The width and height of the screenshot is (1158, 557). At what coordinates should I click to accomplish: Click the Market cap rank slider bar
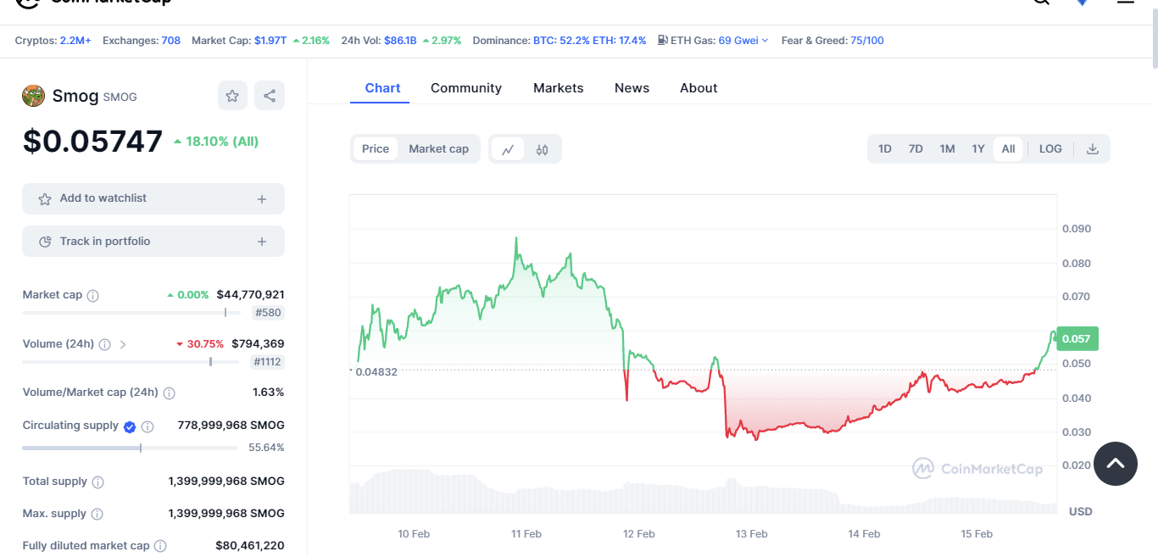[131, 313]
